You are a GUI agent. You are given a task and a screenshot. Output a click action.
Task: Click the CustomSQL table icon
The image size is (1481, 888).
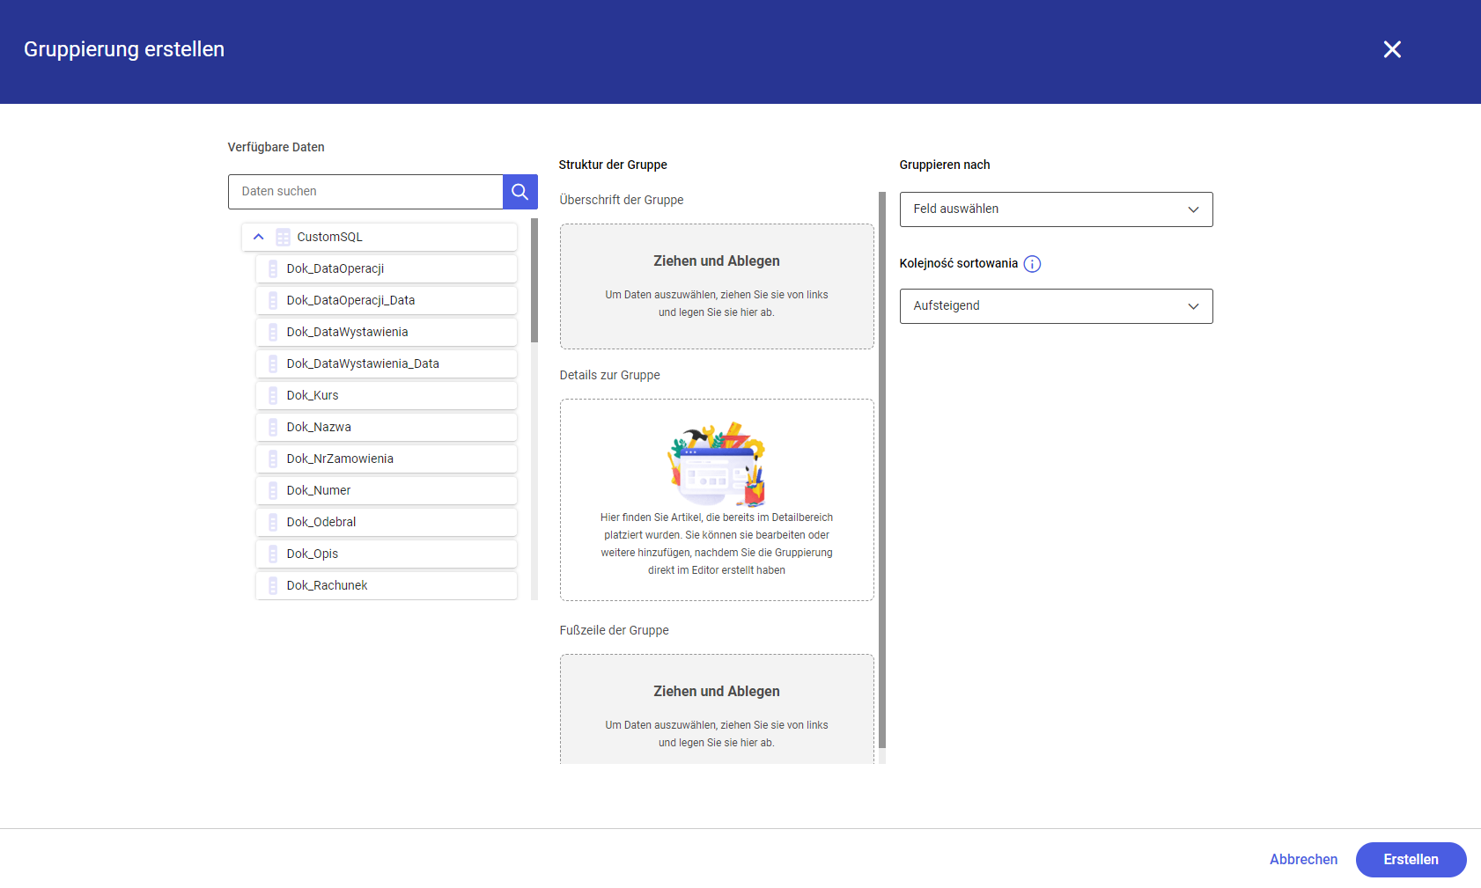pyautogui.click(x=283, y=238)
